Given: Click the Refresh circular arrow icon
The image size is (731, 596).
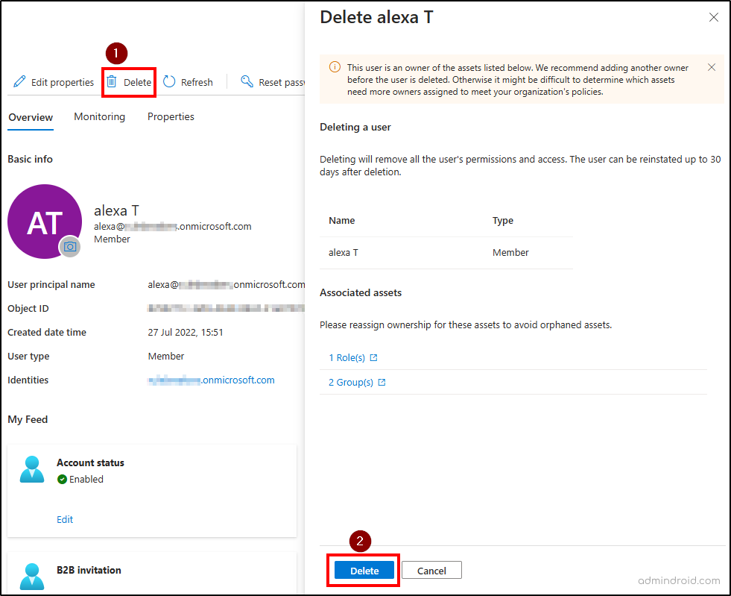Looking at the screenshot, I should tap(169, 81).
